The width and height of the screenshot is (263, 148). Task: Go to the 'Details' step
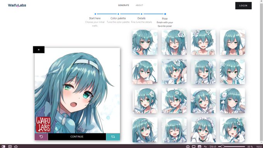142,18
